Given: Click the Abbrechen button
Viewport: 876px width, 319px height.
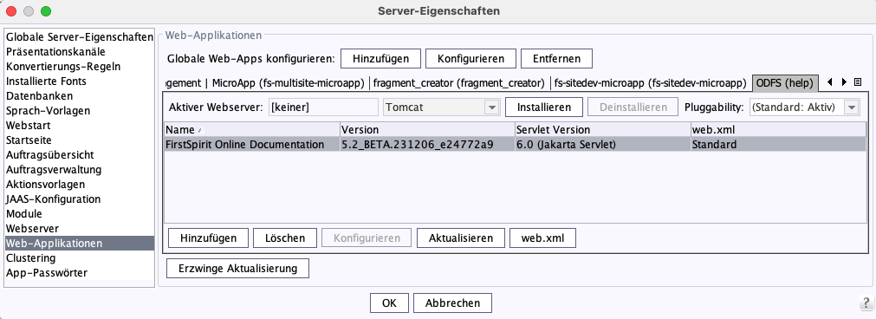Looking at the screenshot, I should (x=452, y=303).
